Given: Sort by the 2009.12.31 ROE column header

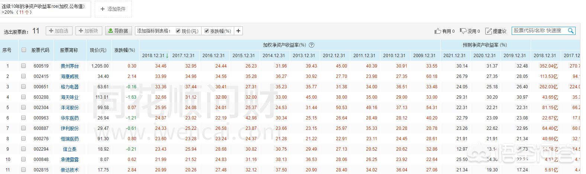Looking at the screenshot, I should click(424, 56).
